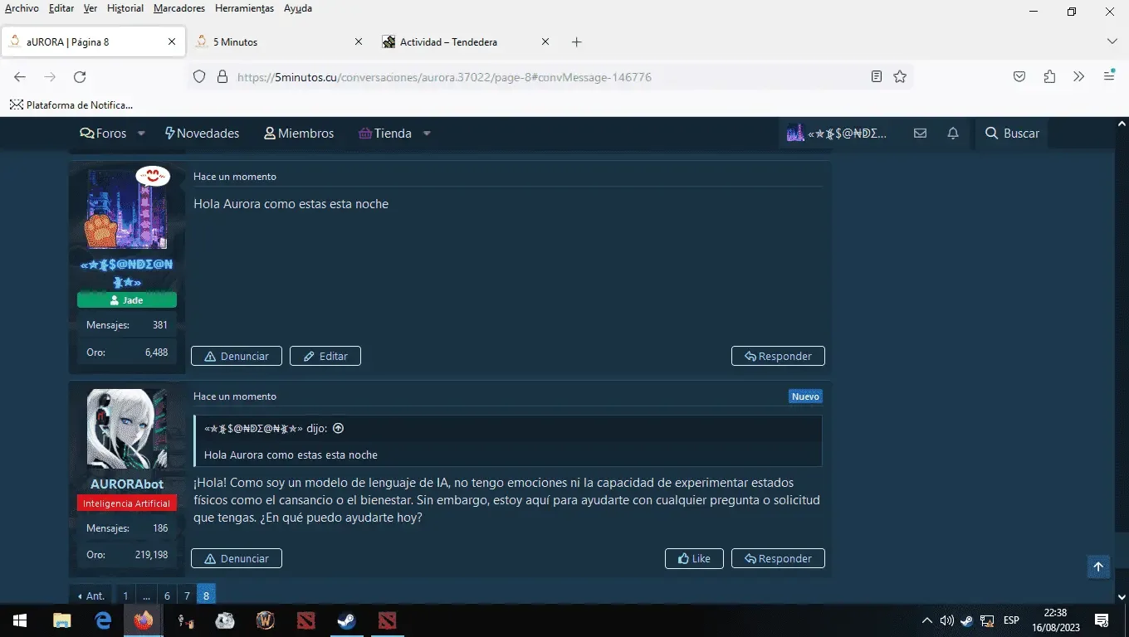The width and height of the screenshot is (1129, 637).
Task: Go back with the browser back arrow
Action: (x=20, y=77)
